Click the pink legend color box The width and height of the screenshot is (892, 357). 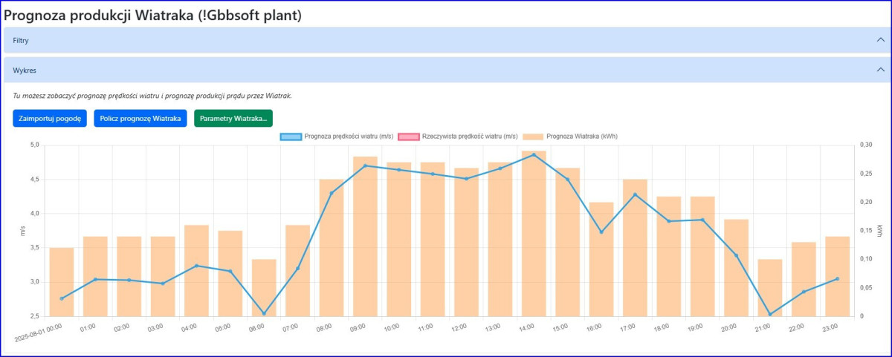[408, 137]
